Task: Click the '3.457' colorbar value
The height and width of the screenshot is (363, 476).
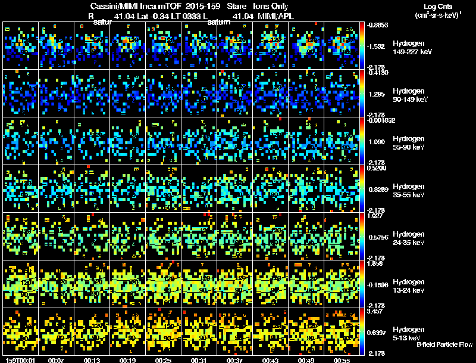Action: pyautogui.click(x=375, y=311)
